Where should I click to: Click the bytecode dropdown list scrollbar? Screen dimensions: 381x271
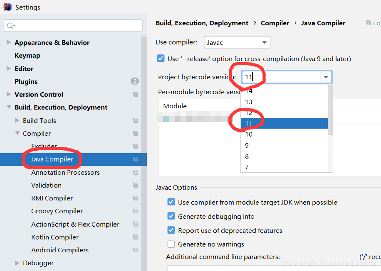point(330,110)
